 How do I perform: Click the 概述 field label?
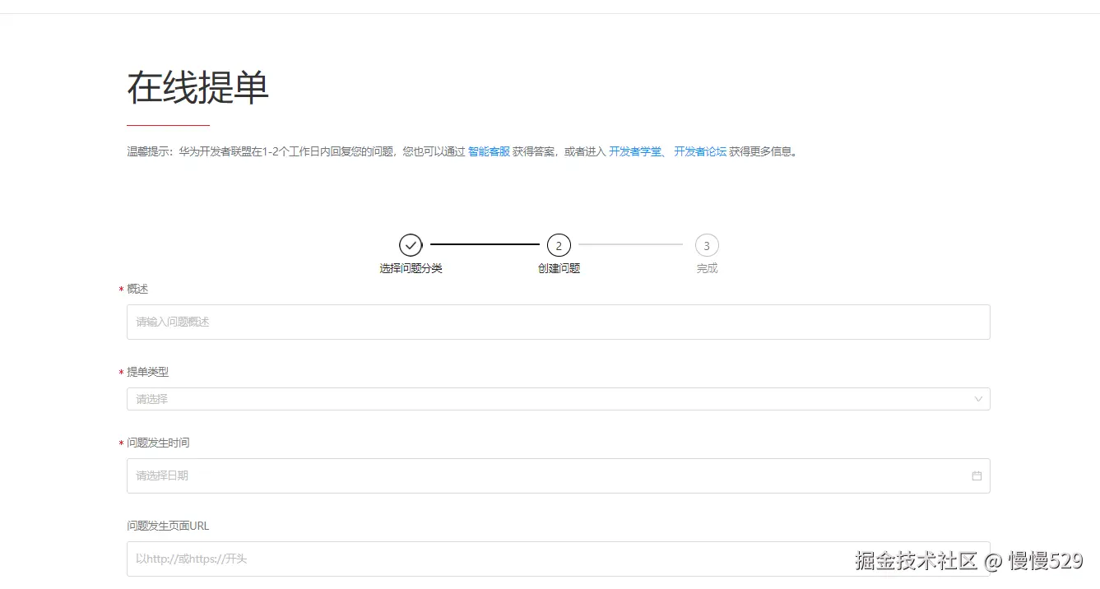pyautogui.click(x=137, y=289)
